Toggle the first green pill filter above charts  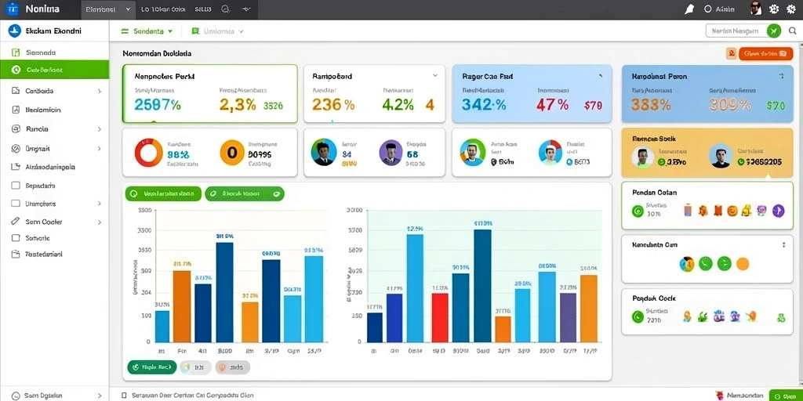163,194
